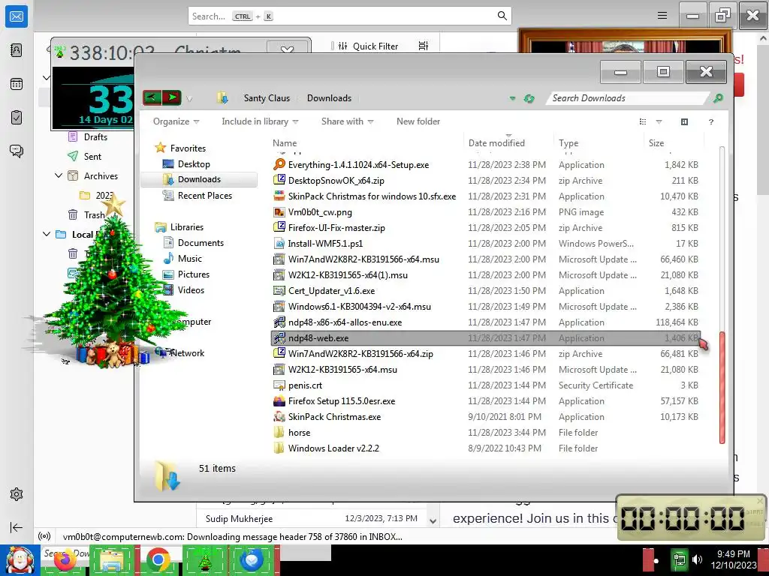Open Explorer help question mark
This screenshot has height=576, width=769.
[710, 121]
